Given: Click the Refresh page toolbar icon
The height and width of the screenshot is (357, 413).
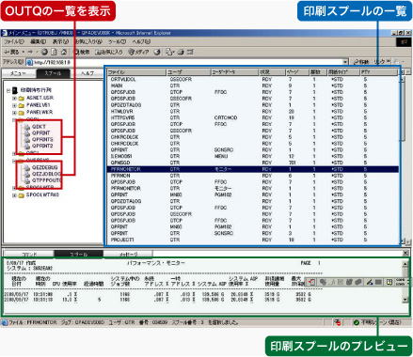Looking at the screenshot, I should point(54,52).
